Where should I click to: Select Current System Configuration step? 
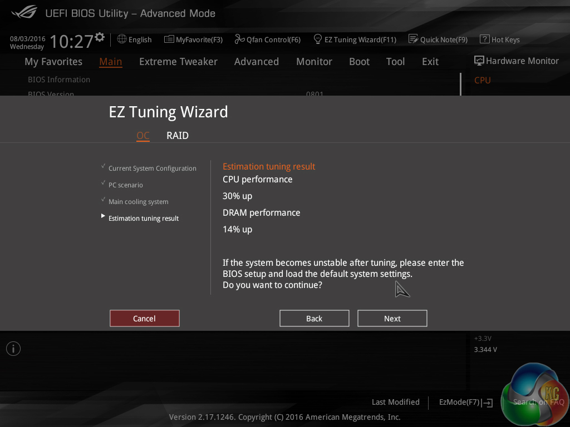[x=153, y=168]
